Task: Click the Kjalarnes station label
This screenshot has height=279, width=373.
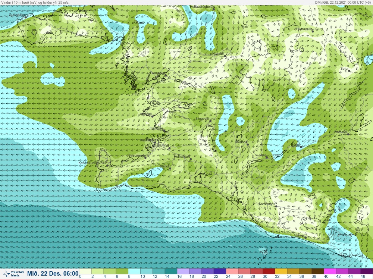Action: [x=156, y=128]
